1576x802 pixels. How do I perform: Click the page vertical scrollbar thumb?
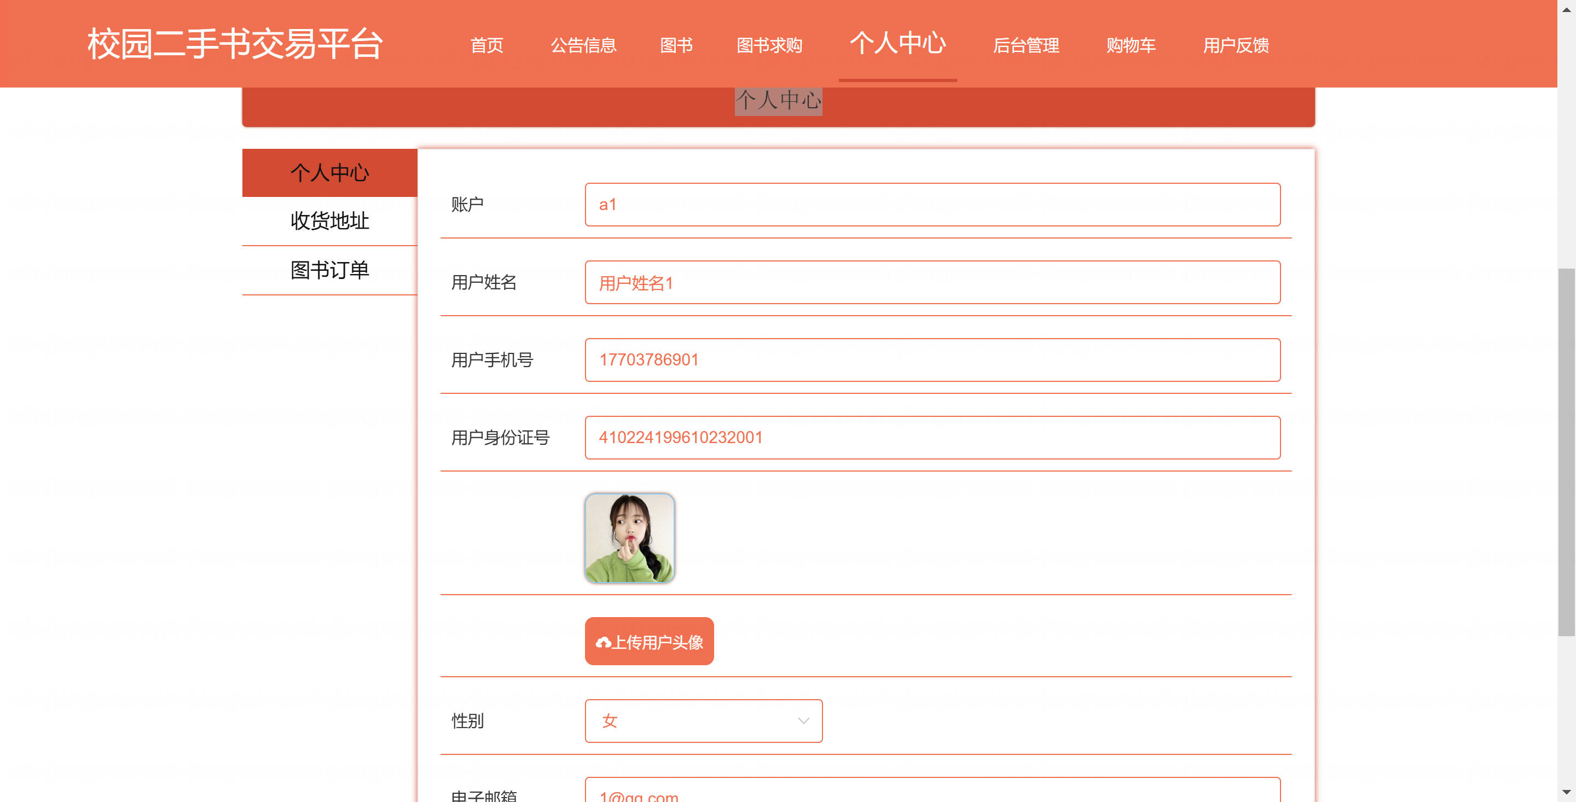pyautogui.click(x=1566, y=451)
